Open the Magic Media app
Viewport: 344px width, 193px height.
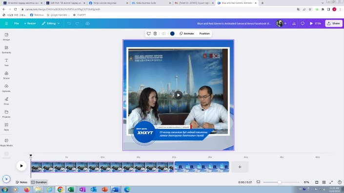(6, 142)
